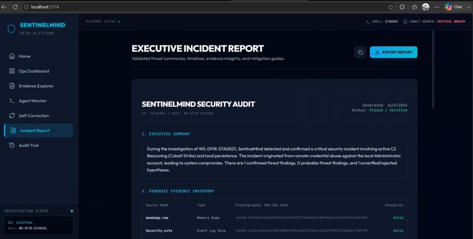Click the sidebar ID 1614fbe6 value
The width and height of the screenshot is (473, 239).
[x=24, y=223]
